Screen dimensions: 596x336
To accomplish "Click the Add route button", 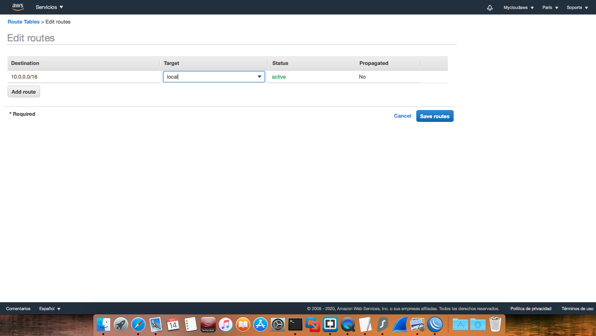I will click(x=23, y=91).
